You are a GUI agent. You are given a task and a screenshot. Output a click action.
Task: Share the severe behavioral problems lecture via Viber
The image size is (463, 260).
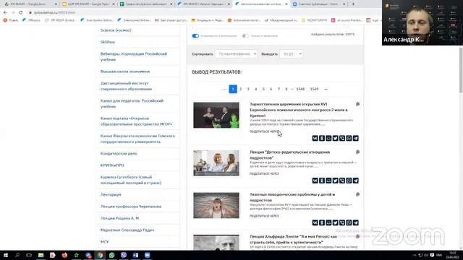tap(342, 222)
